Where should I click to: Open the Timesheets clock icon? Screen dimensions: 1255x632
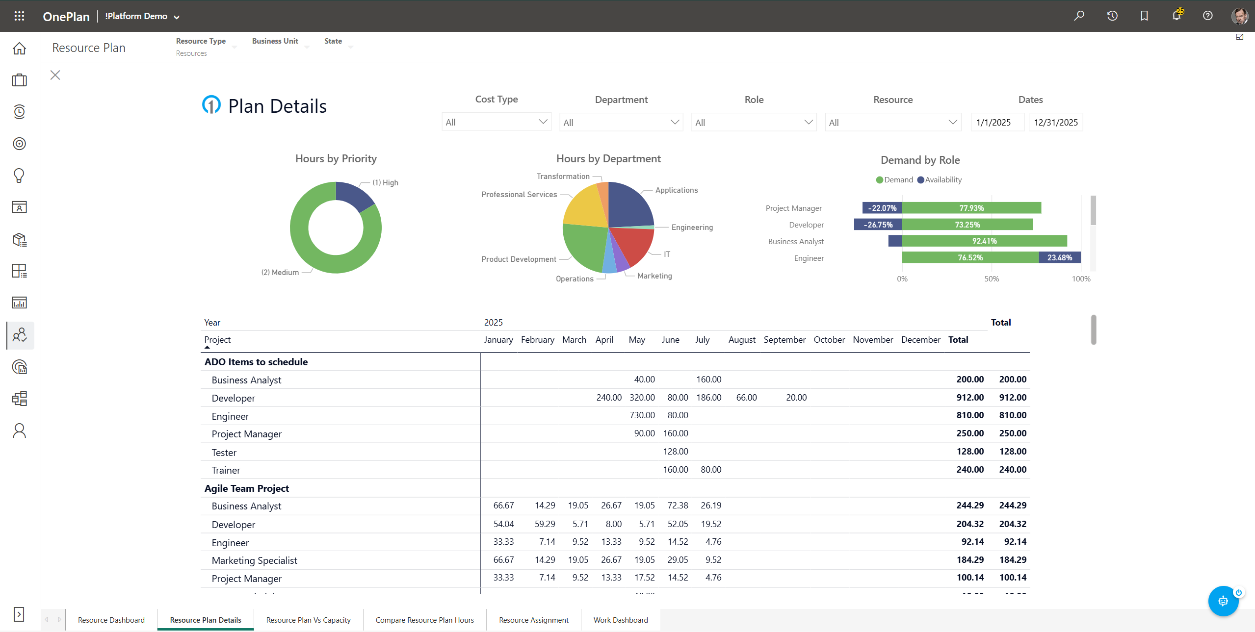[x=19, y=112]
